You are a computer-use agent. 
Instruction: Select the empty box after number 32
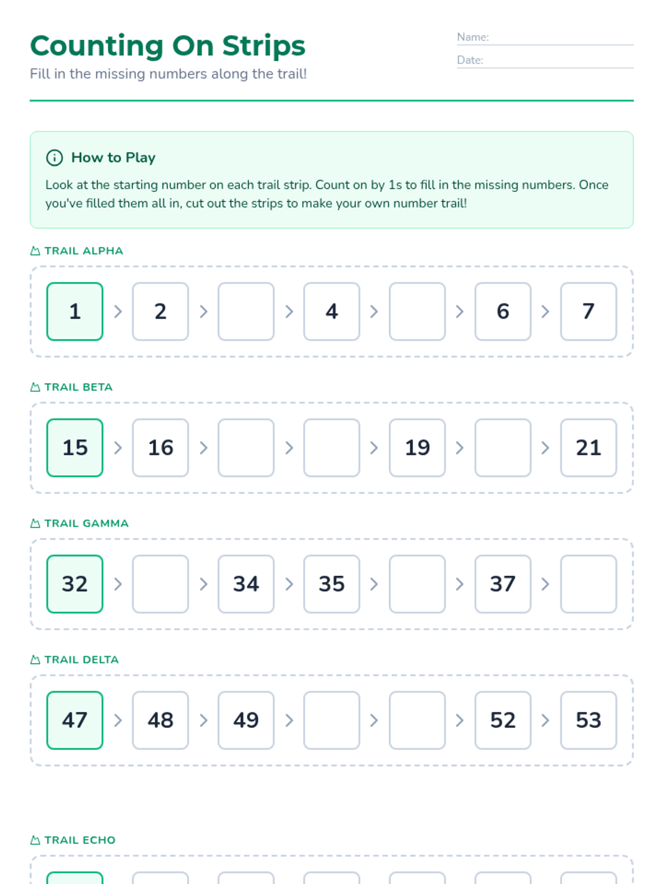point(160,584)
